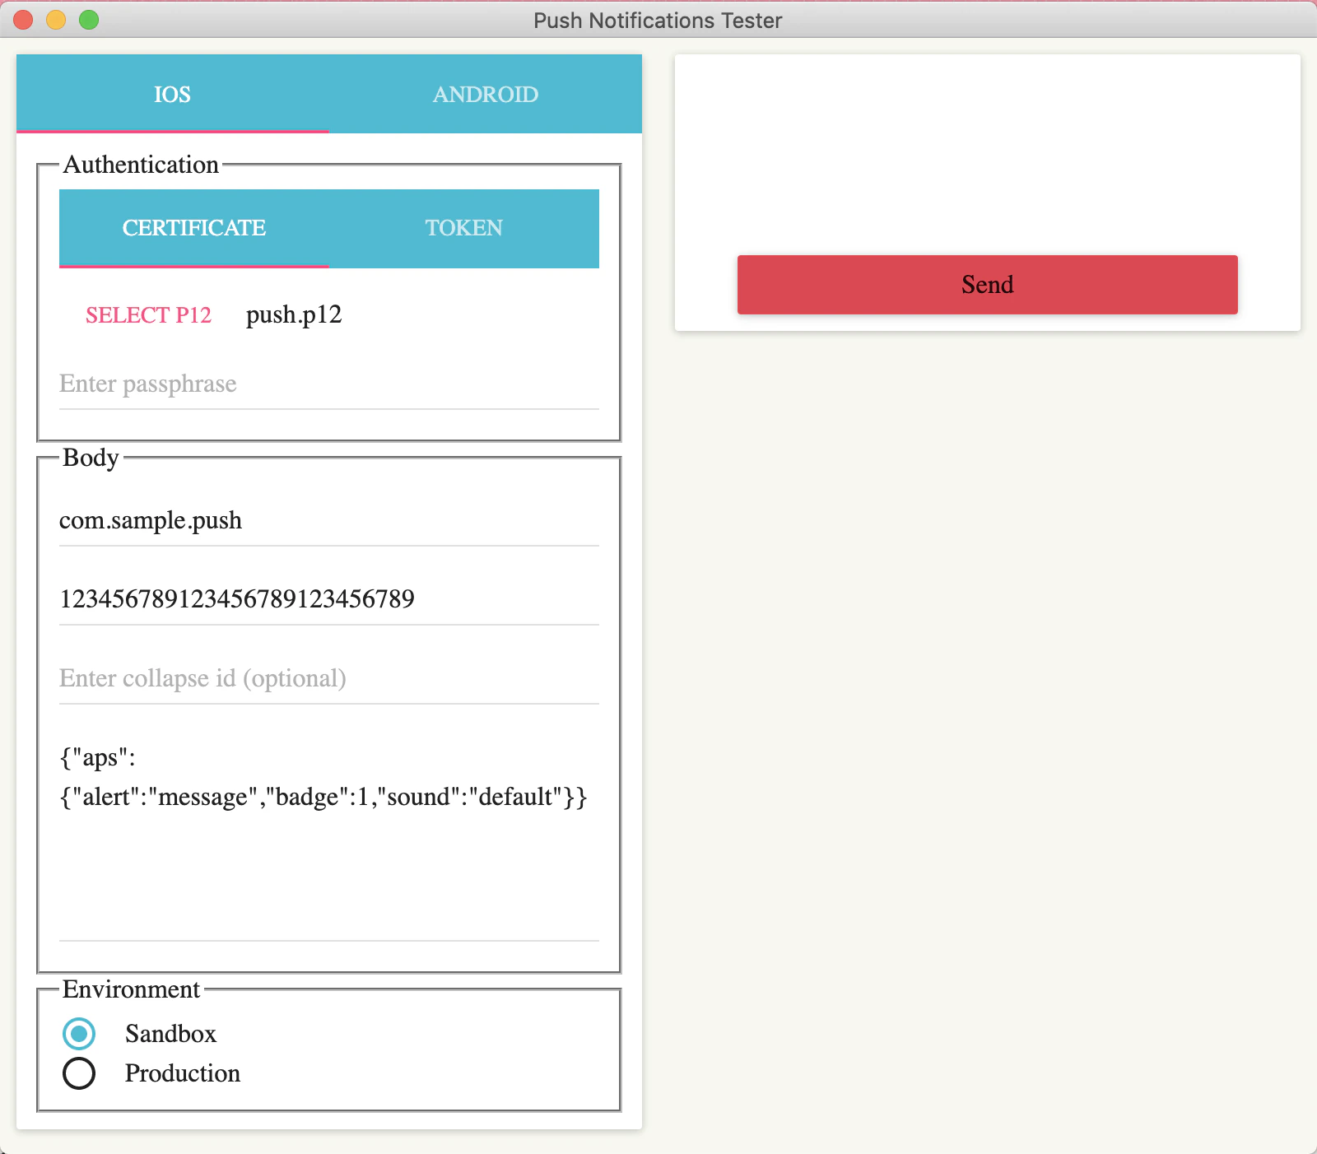1317x1154 pixels.
Task: Click the push.p12 file name
Action: pyautogui.click(x=294, y=315)
